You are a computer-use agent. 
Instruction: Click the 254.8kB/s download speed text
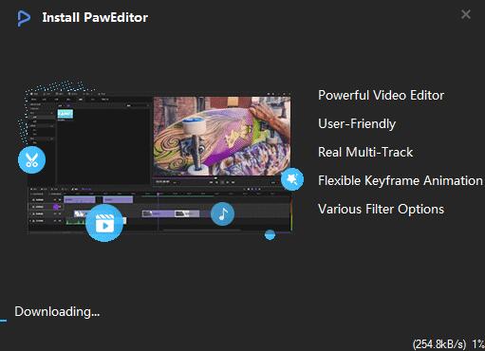click(x=439, y=344)
